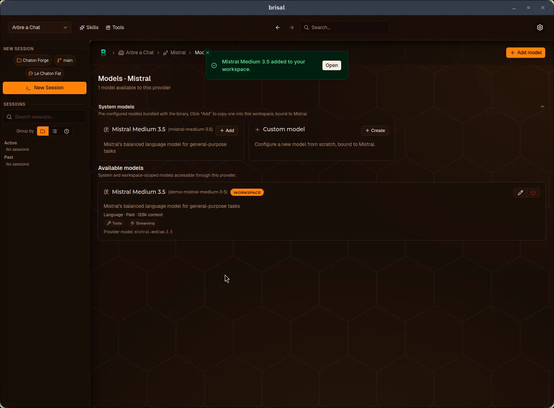Screen dimensions: 554x408
Task: Click the Active sessions label
Action: click(11, 143)
